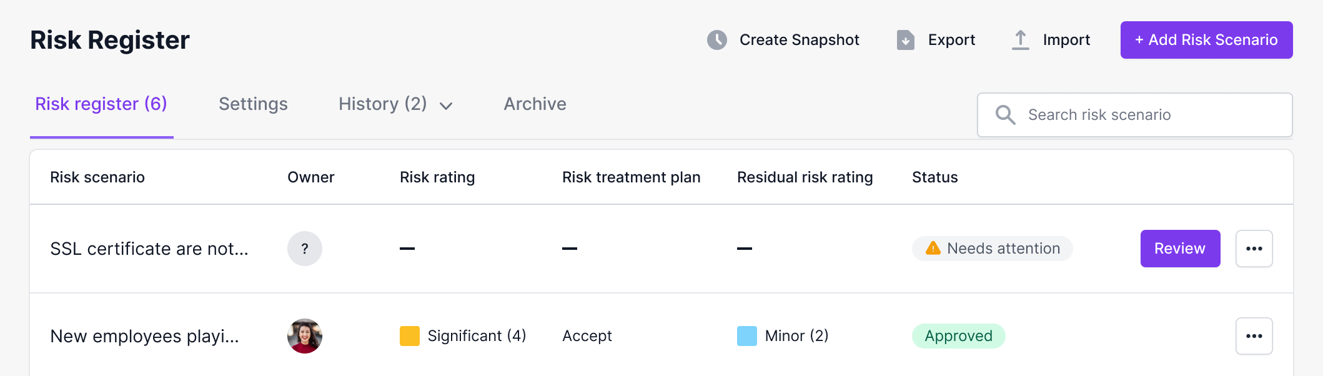Click the Create Snapshot clock icon
1323x376 pixels.
click(716, 40)
